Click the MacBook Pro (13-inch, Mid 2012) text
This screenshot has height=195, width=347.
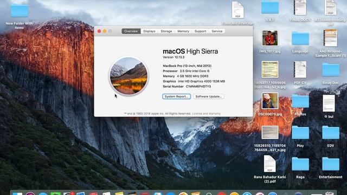tap(187, 66)
